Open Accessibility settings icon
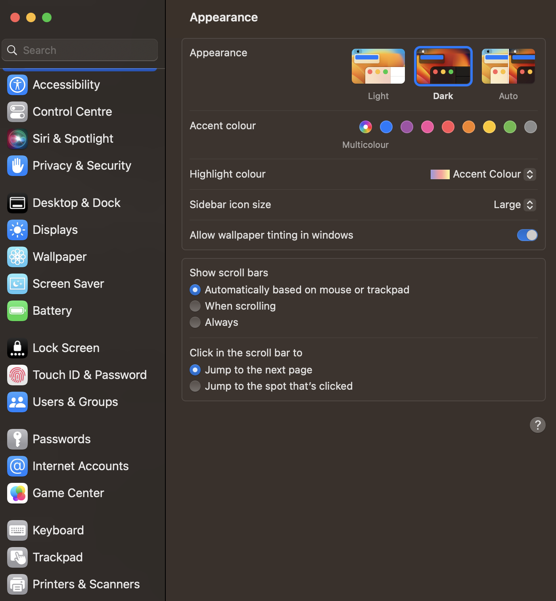This screenshot has height=601, width=556. pyautogui.click(x=17, y=85)
